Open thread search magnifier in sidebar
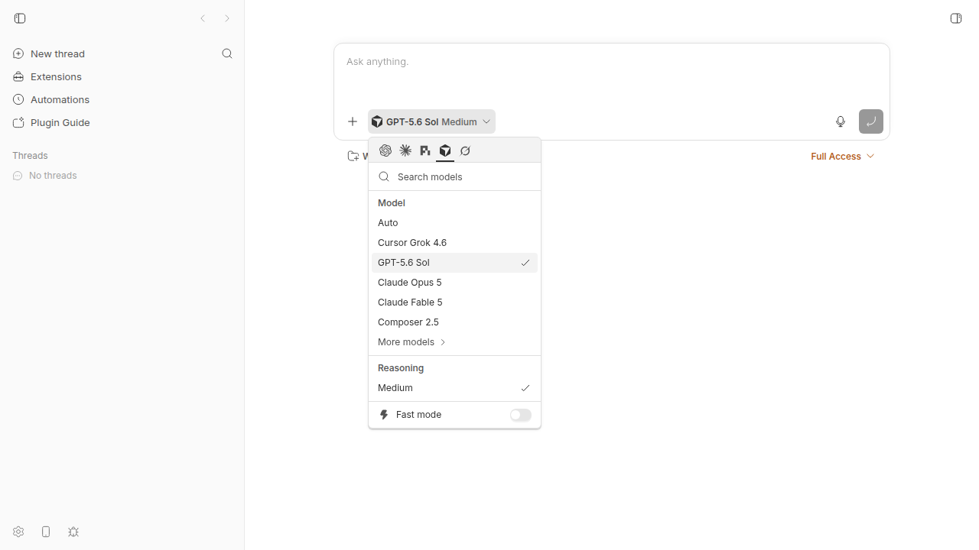Screen dimensions: 979x550 (x=227, y=53)
